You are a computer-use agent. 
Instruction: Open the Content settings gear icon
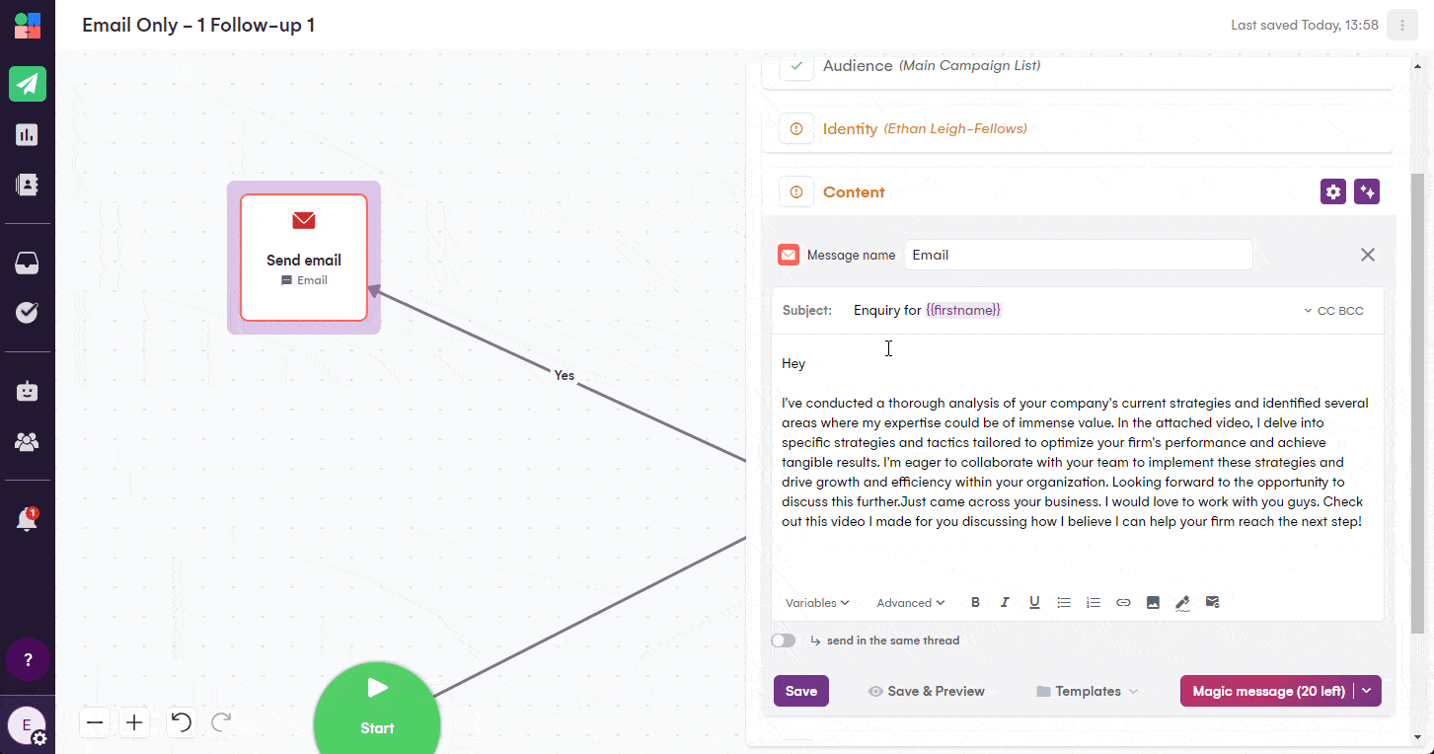coord(1333,191)
